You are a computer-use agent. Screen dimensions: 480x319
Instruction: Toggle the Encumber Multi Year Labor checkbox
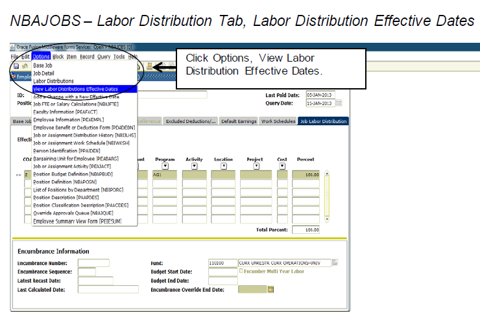coord(242,272)
